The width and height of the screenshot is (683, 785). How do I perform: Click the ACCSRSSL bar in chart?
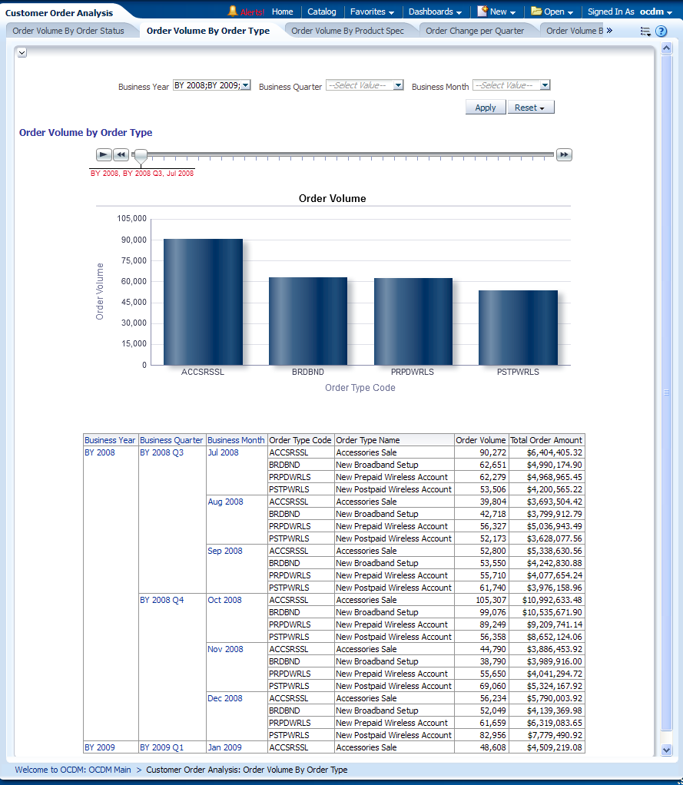click(203, 301)
